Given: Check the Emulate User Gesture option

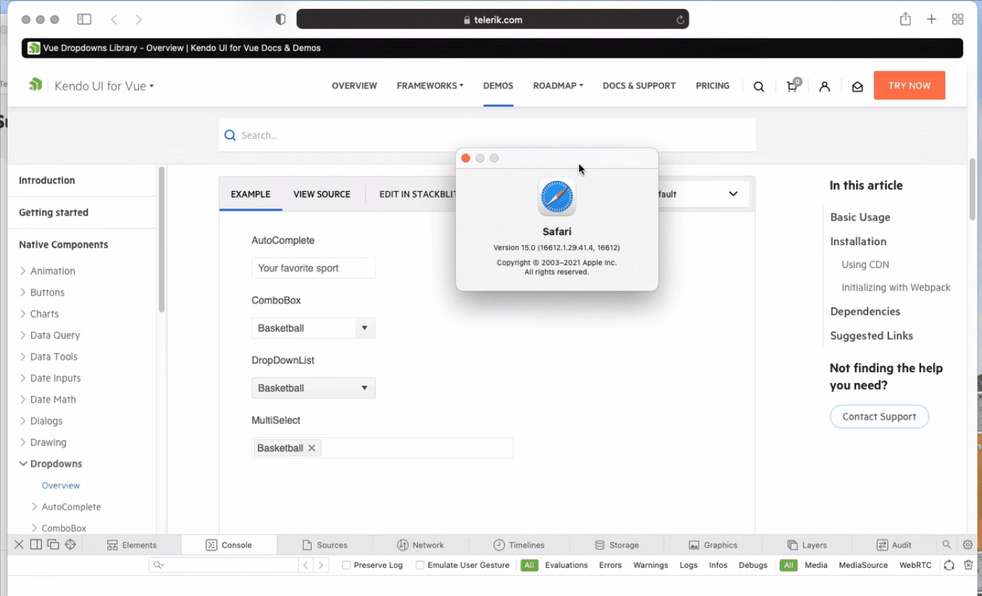Looking at the screenshot, I should coord(420,565).
